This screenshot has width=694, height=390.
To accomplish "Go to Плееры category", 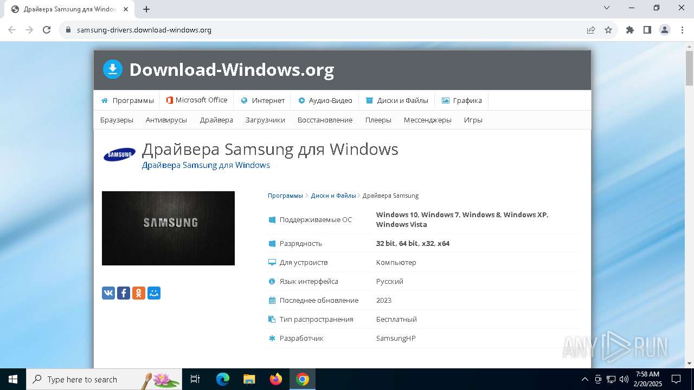I will pos(378,120).
